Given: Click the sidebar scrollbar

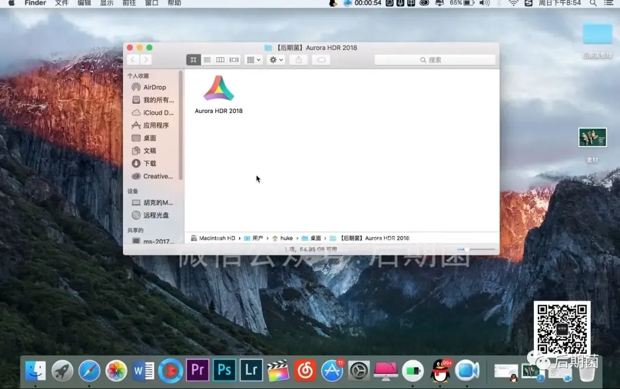Looking at the screenshot, I should coord(181,126).
